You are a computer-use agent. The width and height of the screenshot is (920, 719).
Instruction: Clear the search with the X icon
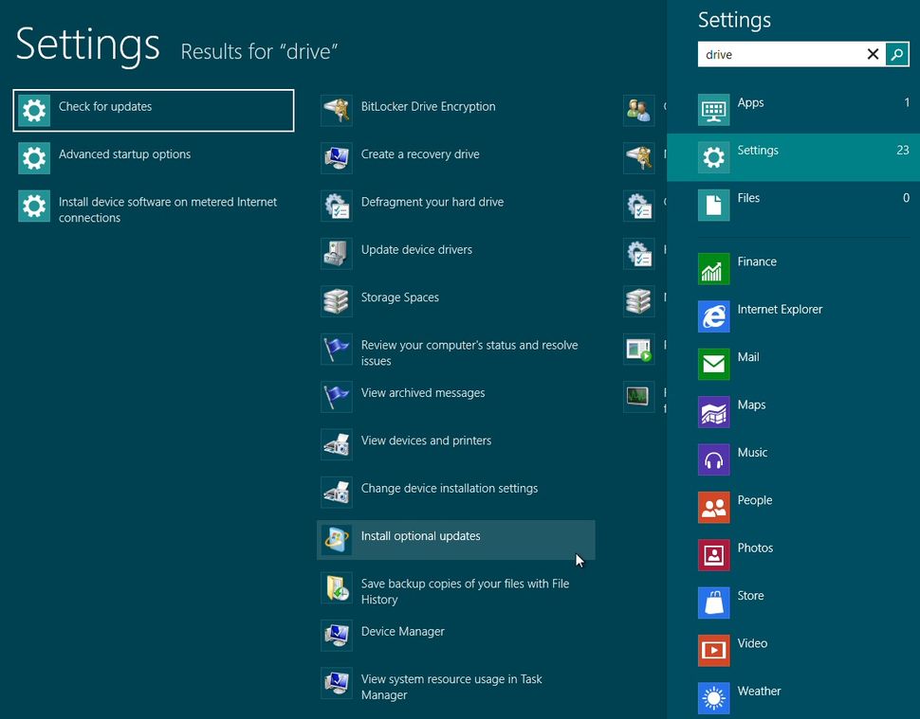pyautogui.click(x=872, y=54)
